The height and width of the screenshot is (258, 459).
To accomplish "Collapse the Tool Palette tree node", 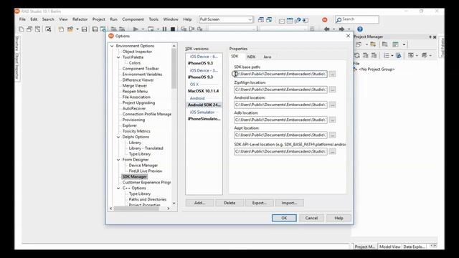I will point(118,57).
